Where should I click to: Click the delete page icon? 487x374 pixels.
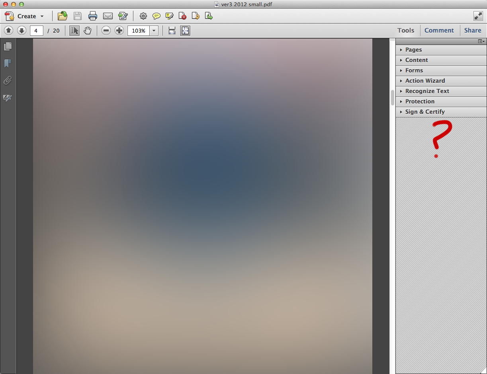click(182, 16)
